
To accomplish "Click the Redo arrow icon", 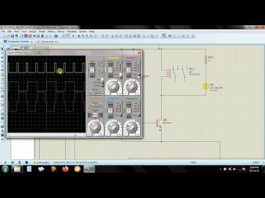I will [107, 36].
